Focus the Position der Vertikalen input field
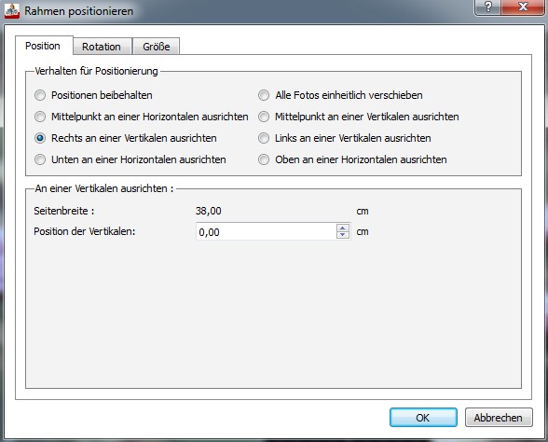The width and height of the screenshot is (548, 442). tap(266, 231)
